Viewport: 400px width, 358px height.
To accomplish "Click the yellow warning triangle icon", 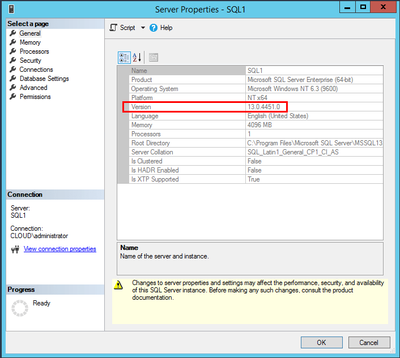I will (118, 285).
